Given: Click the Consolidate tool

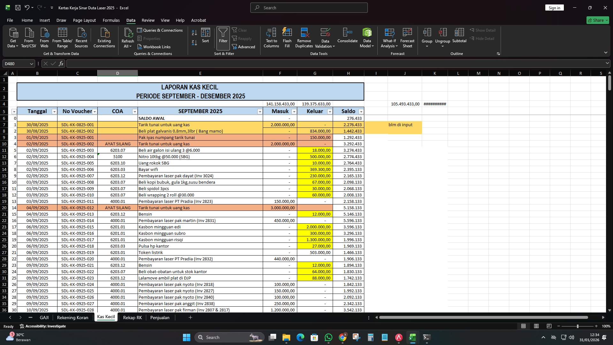Looking at the screenshot, I should click(347, 37).
